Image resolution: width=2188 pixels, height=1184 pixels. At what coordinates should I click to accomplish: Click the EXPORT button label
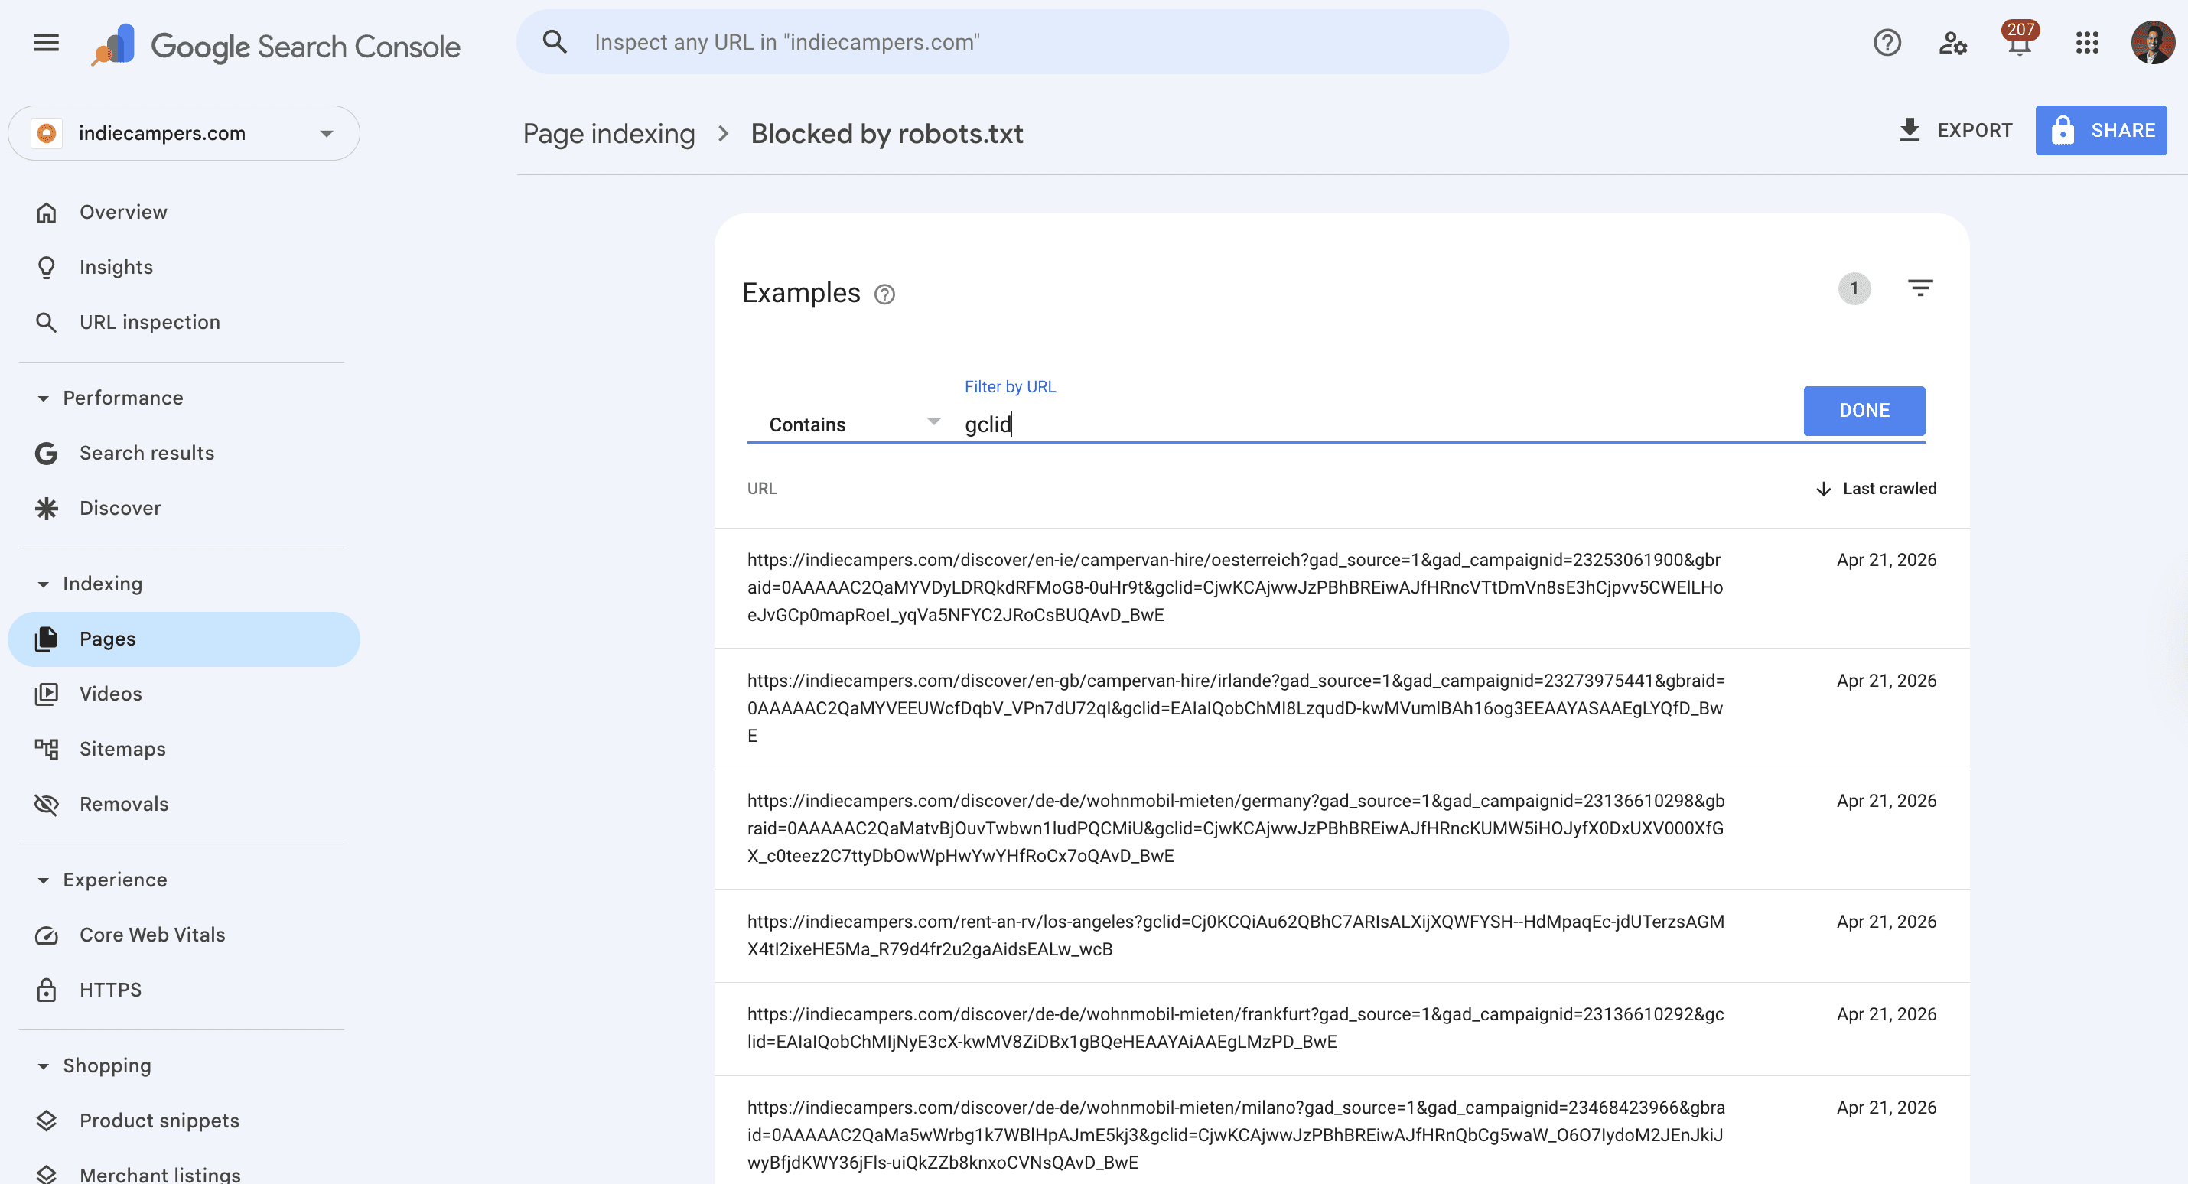[x=1974, y=130]
